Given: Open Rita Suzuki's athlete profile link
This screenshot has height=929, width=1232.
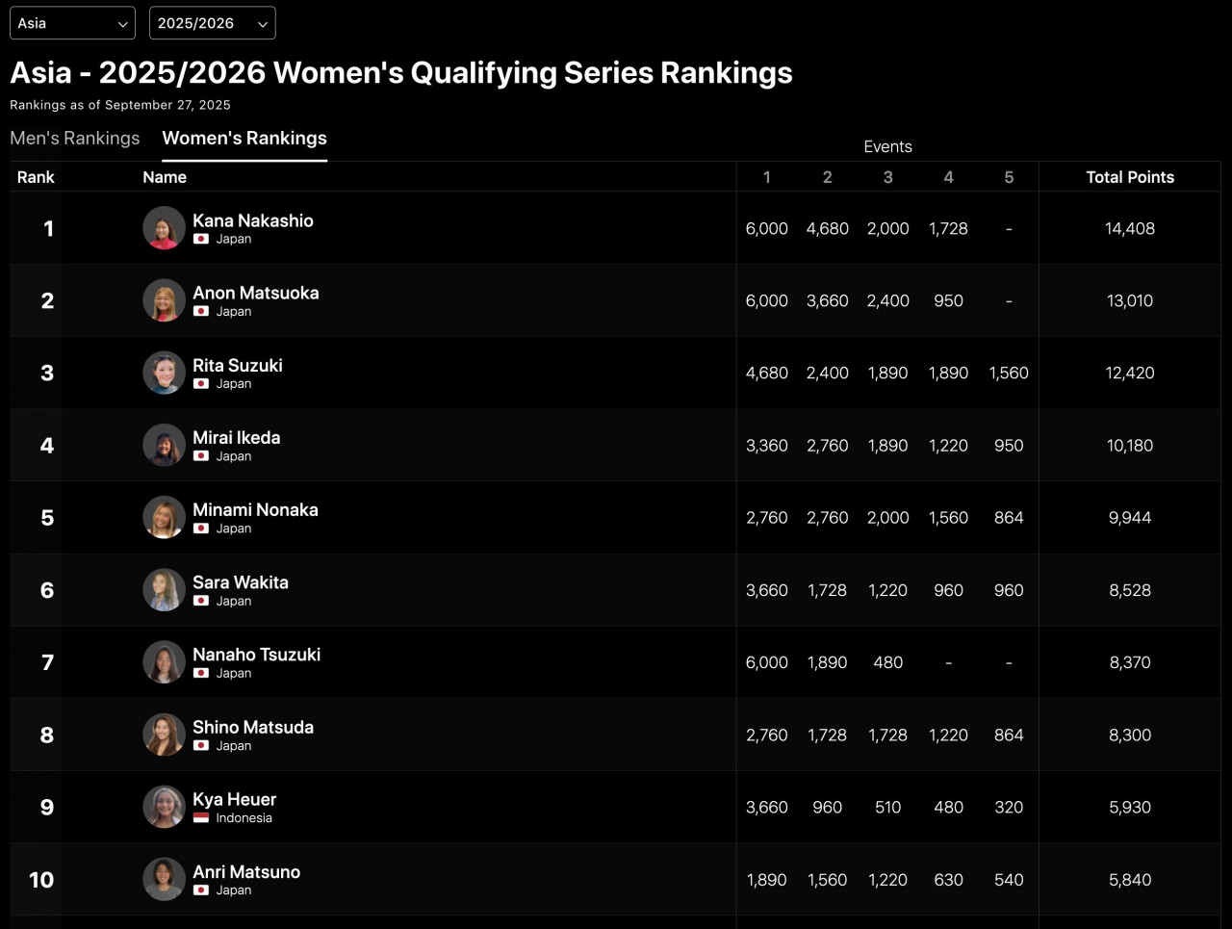Looking at the screenshot, I should (238, 366).
